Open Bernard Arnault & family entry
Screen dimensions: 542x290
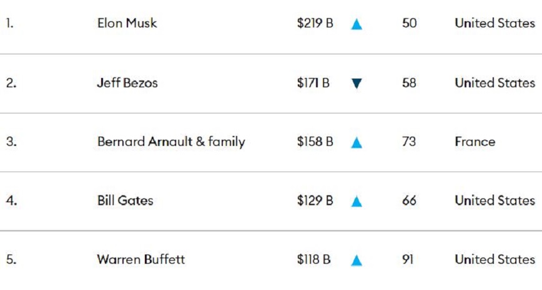click(171, 142)
